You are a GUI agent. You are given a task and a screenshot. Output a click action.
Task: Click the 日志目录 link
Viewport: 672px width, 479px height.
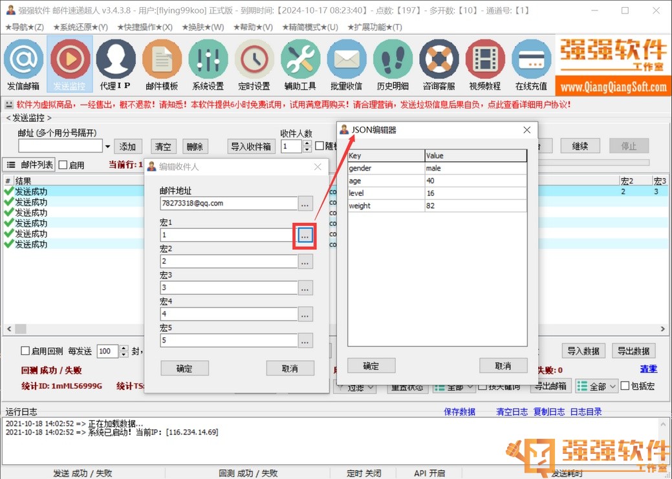(586, 412)
